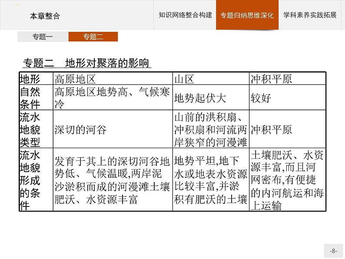
Task: Click the cell 较好
Action: point(287,97)
